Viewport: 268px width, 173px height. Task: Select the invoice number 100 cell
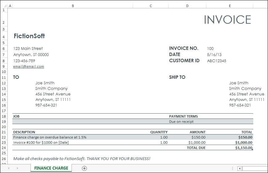click(210, 49)
